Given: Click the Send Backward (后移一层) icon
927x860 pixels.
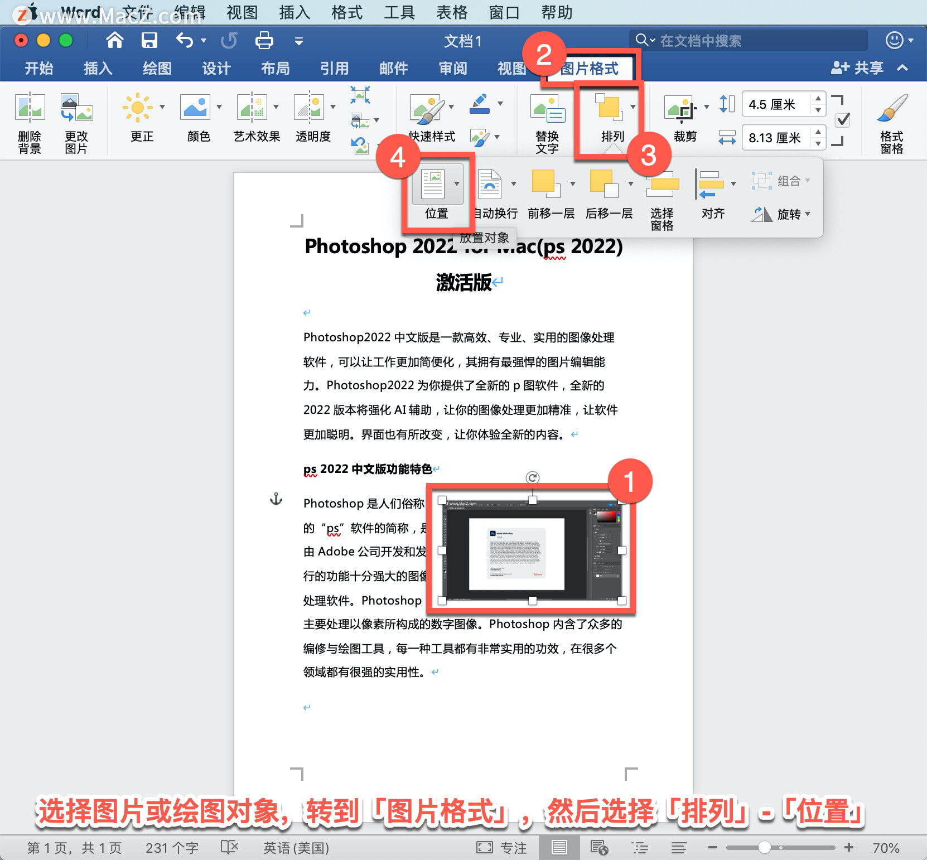Looking at the screenshot, I should (604, 183).
